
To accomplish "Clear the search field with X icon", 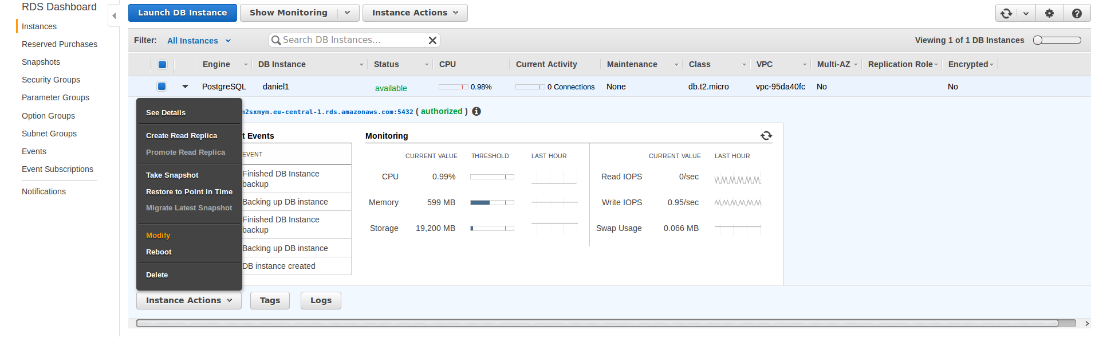I will [x=433, y=40].
